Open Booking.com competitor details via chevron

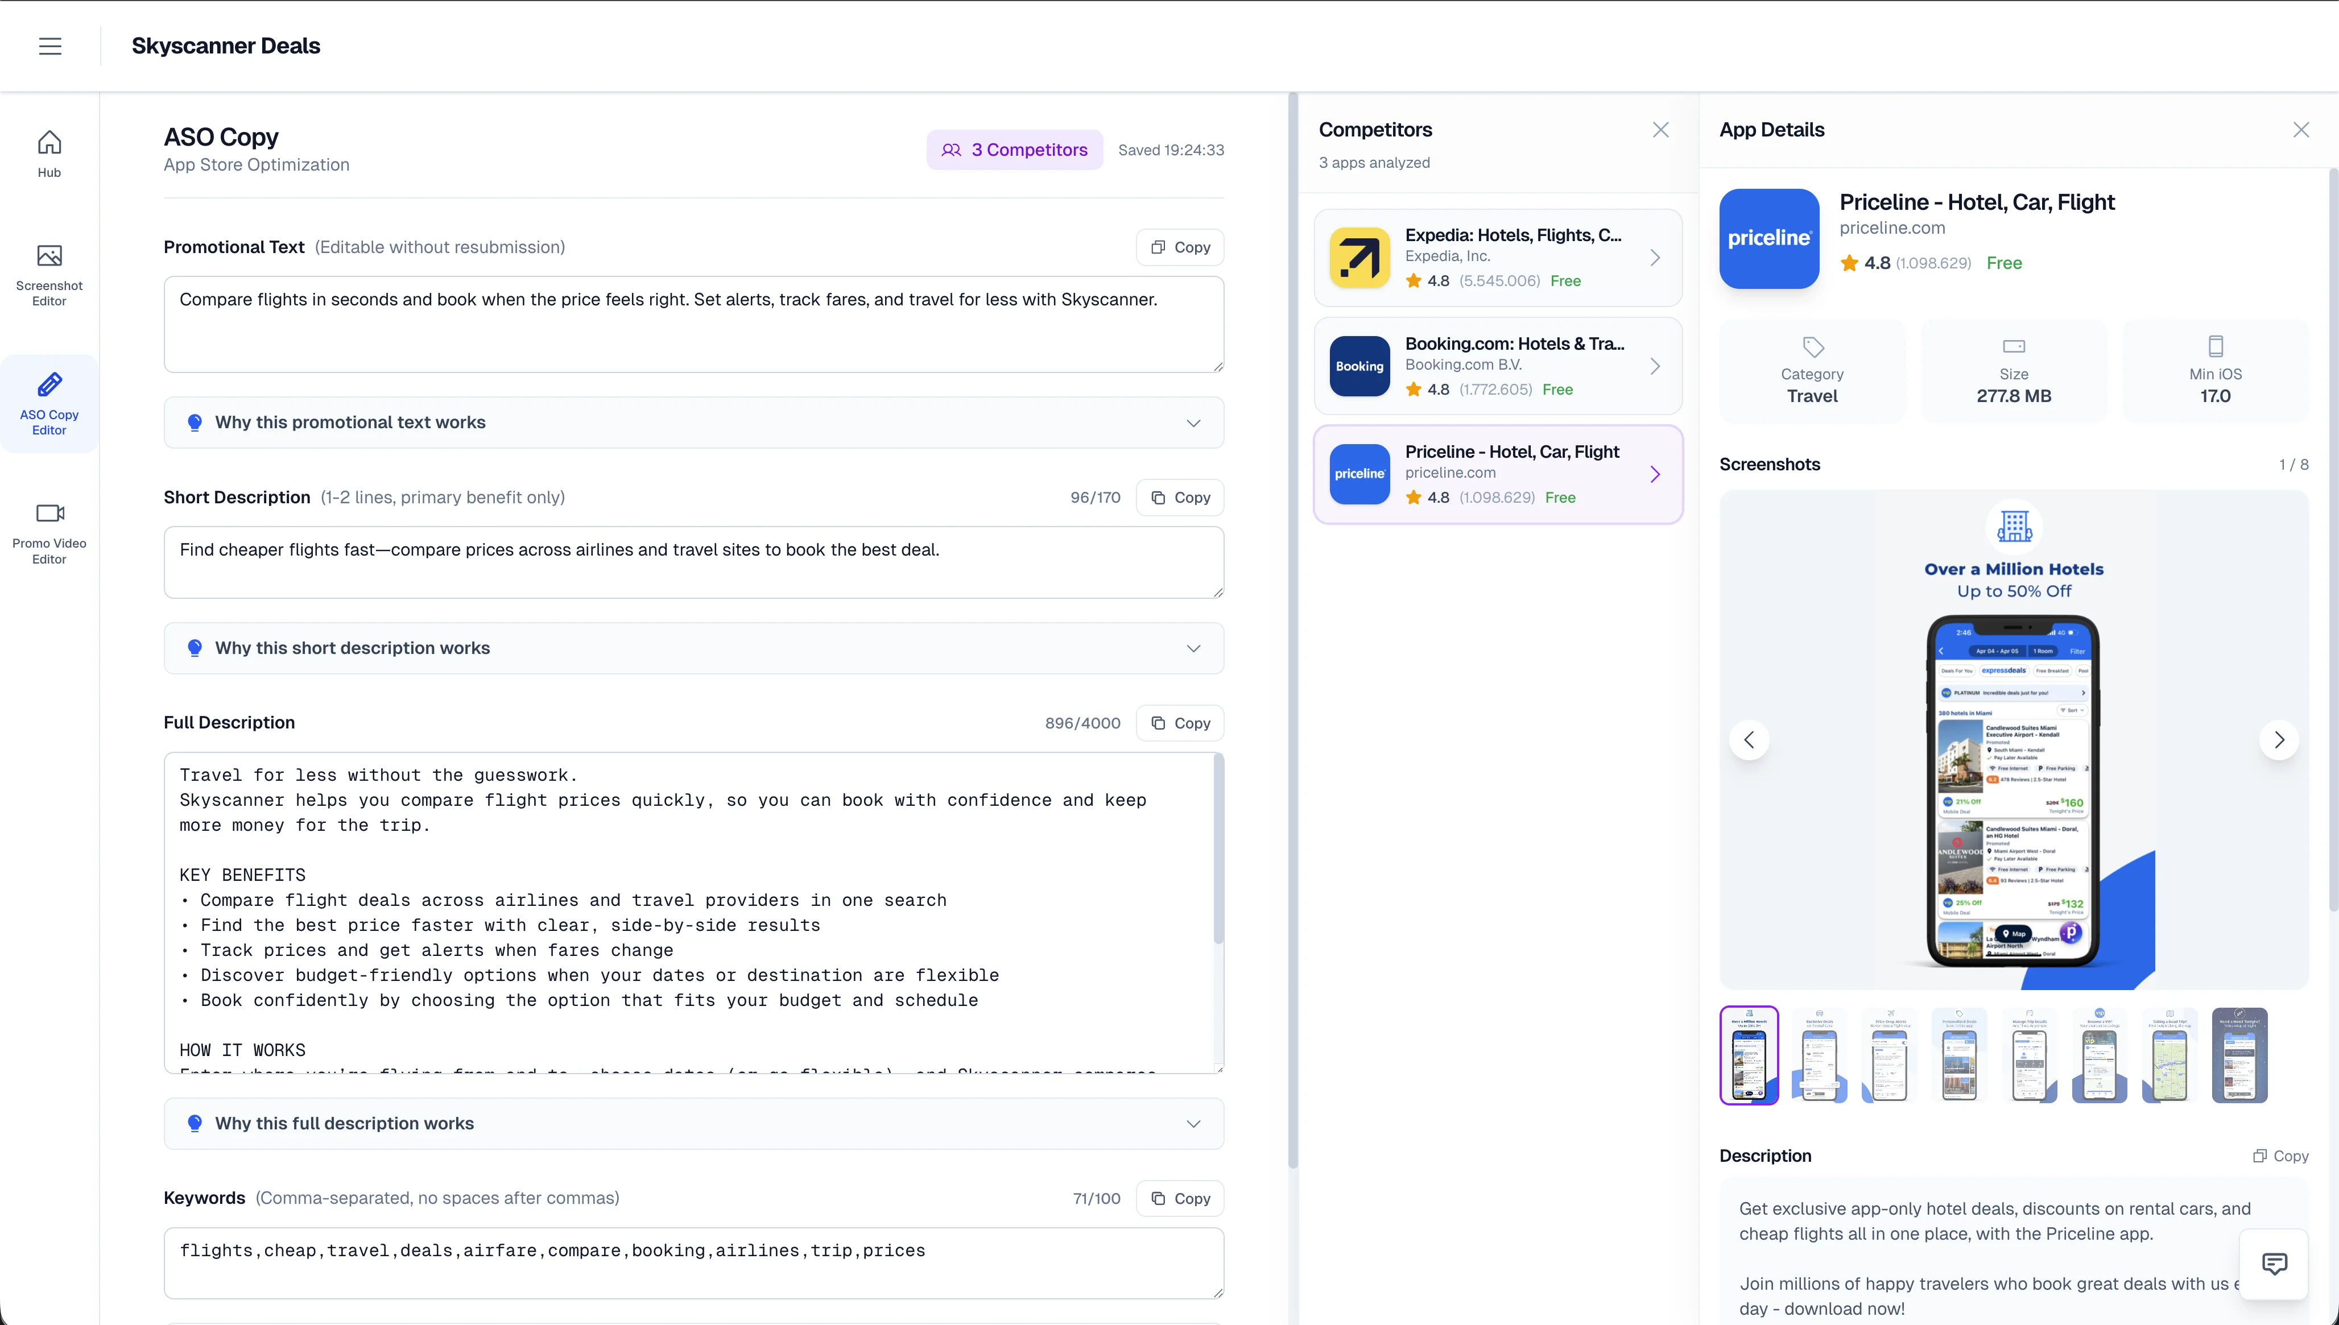pos(1655,366)
